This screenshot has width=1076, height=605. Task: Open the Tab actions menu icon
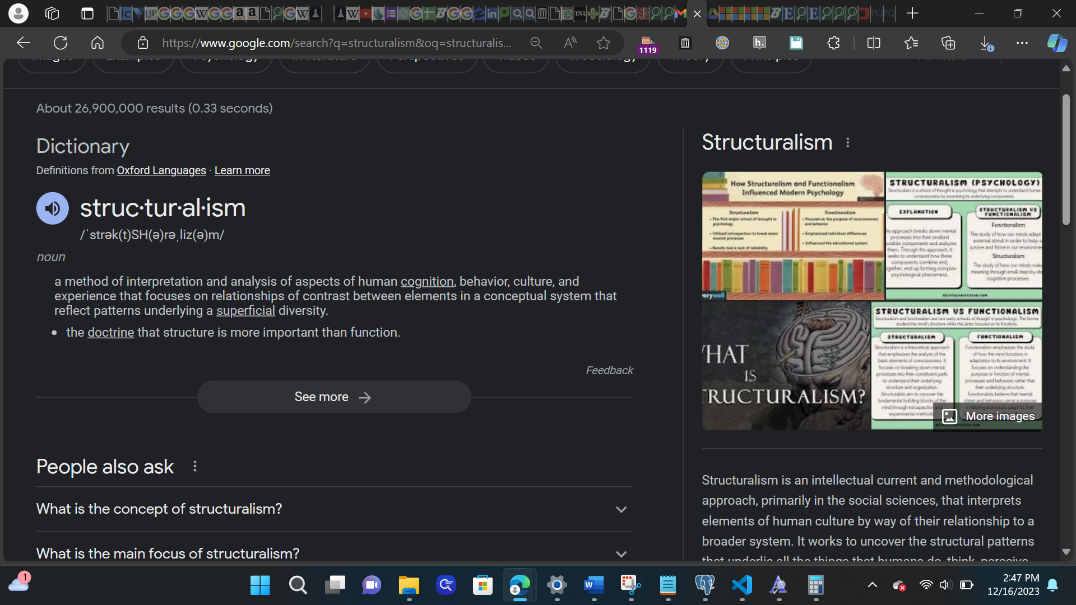(87, 13)
